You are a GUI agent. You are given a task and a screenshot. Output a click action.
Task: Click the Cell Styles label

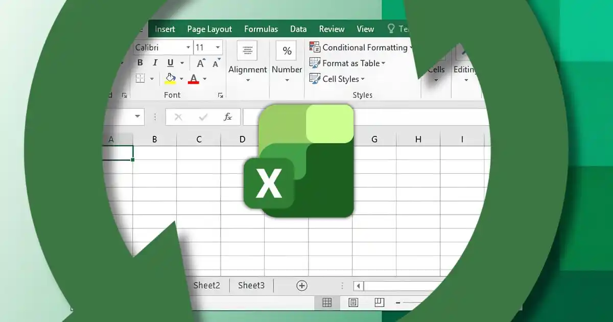[341, 79]
